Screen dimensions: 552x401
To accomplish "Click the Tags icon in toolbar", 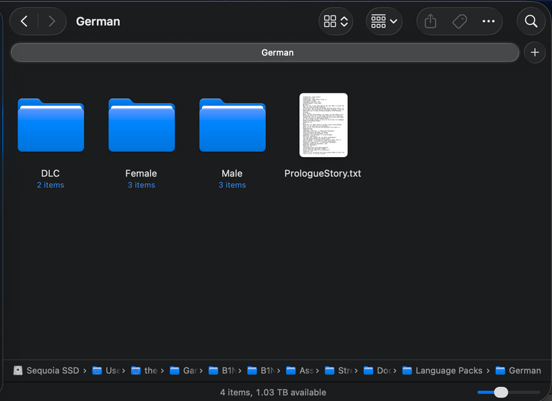I will pyautogui.click(x=460, y=21).
